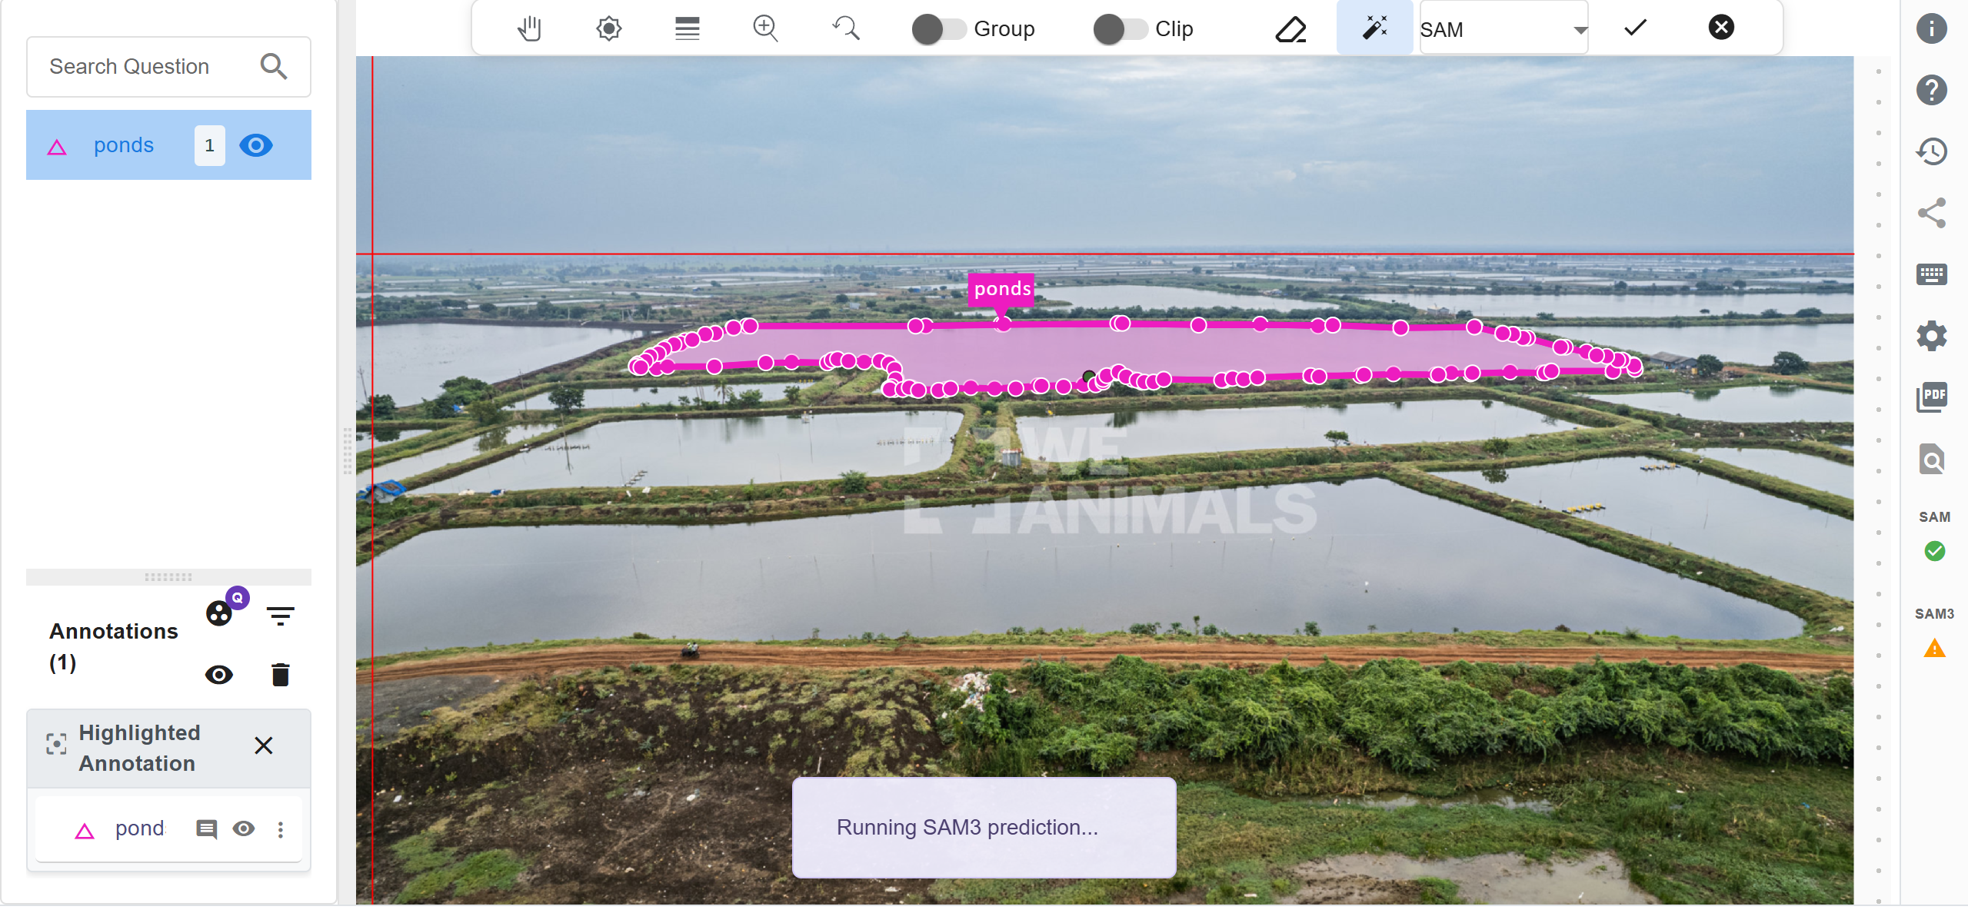Select the pond annotation entry
Screen dimensions: 1968x923
click(x=138, y=828)
